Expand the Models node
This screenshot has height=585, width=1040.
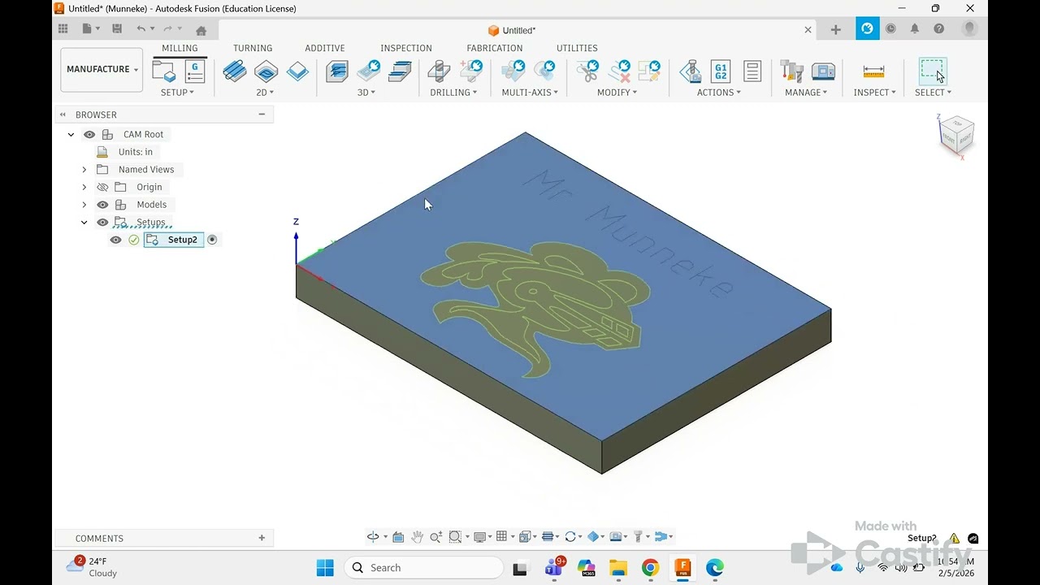point(84,205)
